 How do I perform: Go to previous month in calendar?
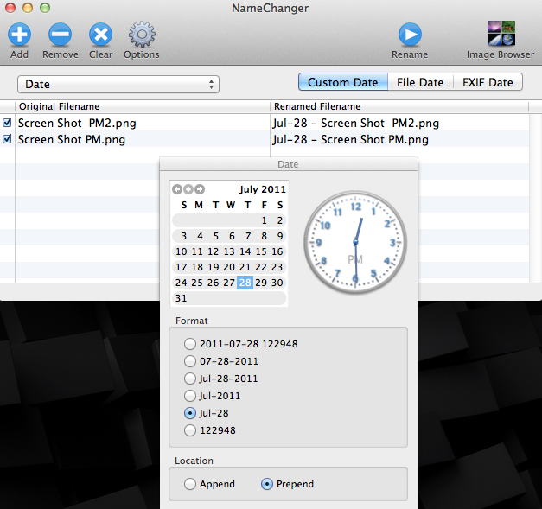[177, 189]
